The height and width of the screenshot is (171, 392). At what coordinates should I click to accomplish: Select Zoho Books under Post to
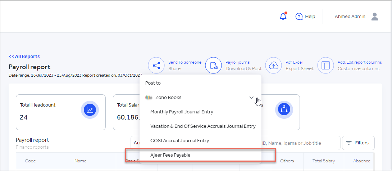coord(168,98)
